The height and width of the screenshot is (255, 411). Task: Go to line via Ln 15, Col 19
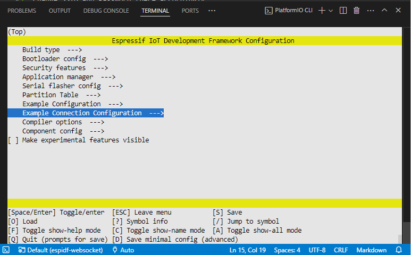248,250
